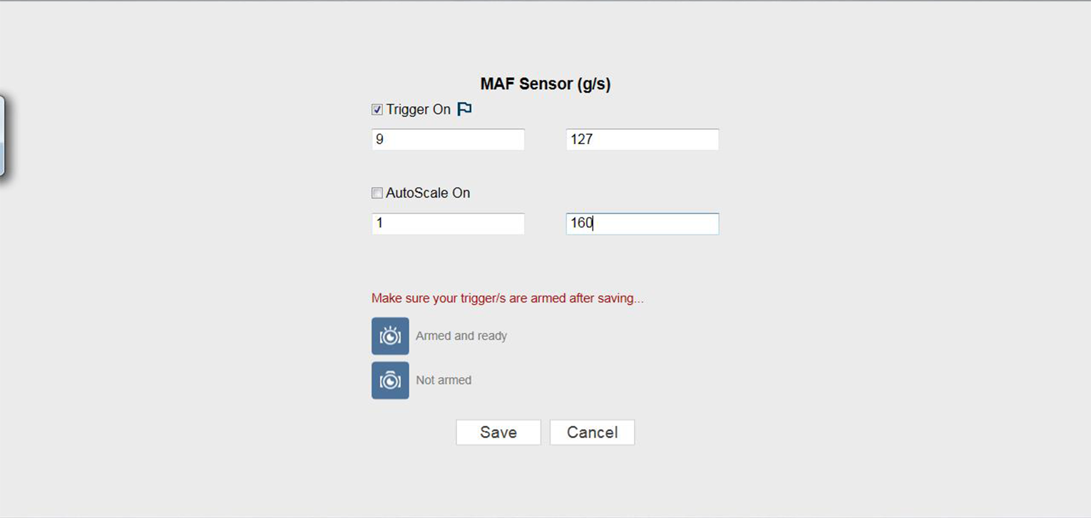The image size is (1091, 518).
Task: Click the AutoScale On label text
Action: 428,193
